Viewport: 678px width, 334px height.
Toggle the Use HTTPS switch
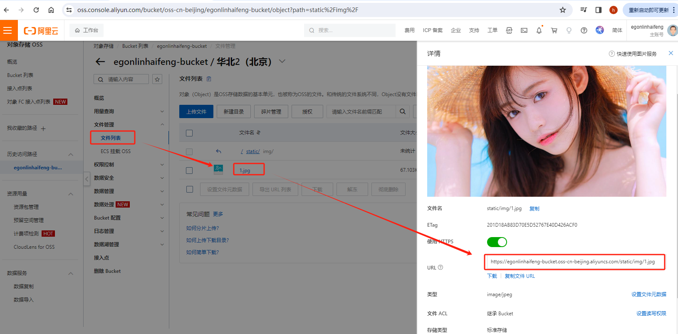point(497,242)
